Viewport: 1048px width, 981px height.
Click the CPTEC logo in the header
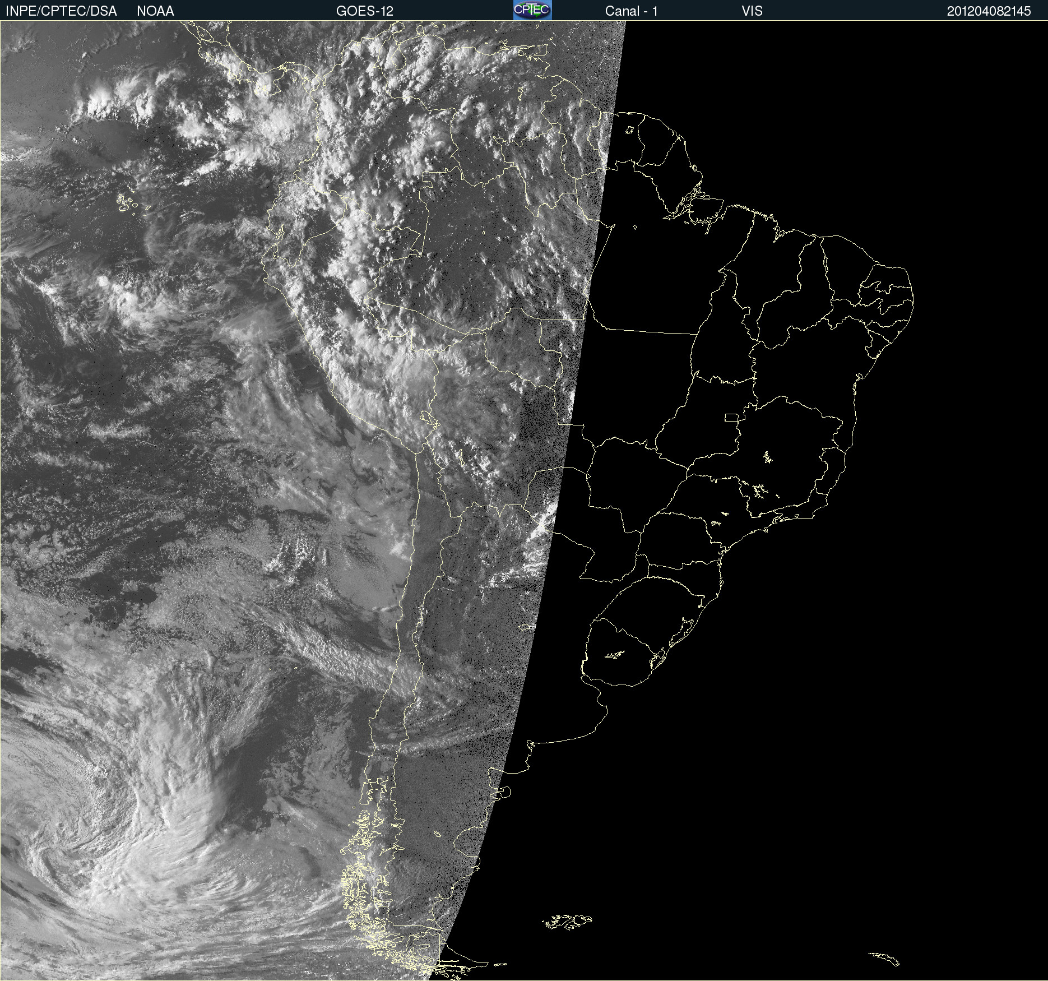tap(532, 10)
